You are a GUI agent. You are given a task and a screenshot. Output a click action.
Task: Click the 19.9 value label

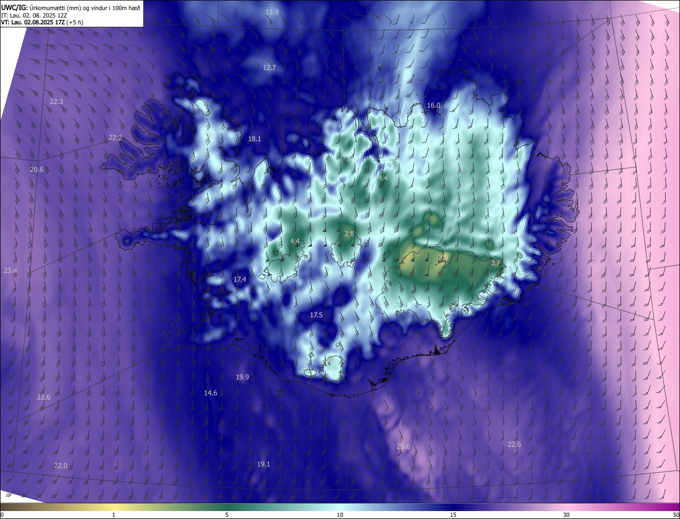pyautogui.click(x=242, y=377)
